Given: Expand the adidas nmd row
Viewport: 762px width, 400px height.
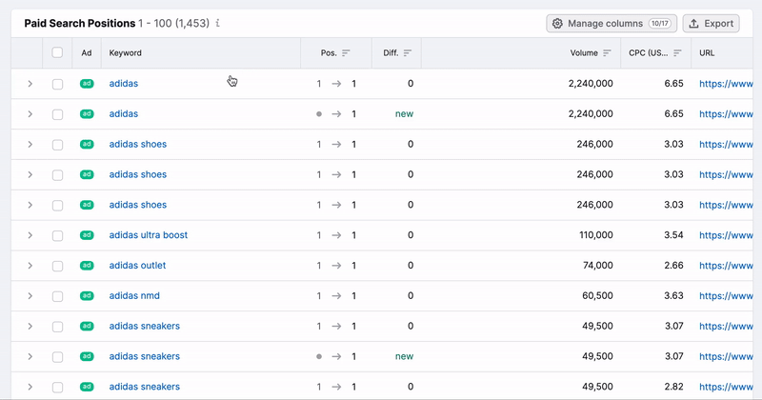Looking at the screenshot, I should click(x=30, y=295).
